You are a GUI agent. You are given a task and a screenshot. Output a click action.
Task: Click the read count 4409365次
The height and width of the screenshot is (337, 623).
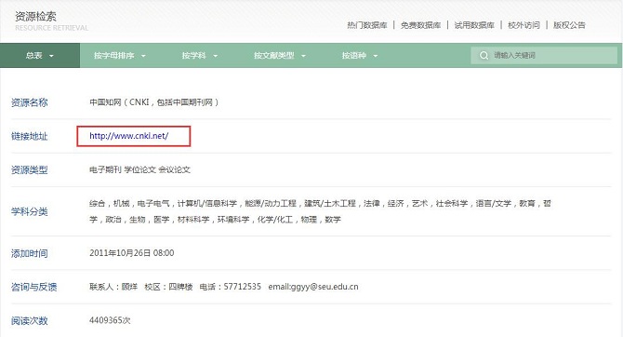click(x=110, y=320)
